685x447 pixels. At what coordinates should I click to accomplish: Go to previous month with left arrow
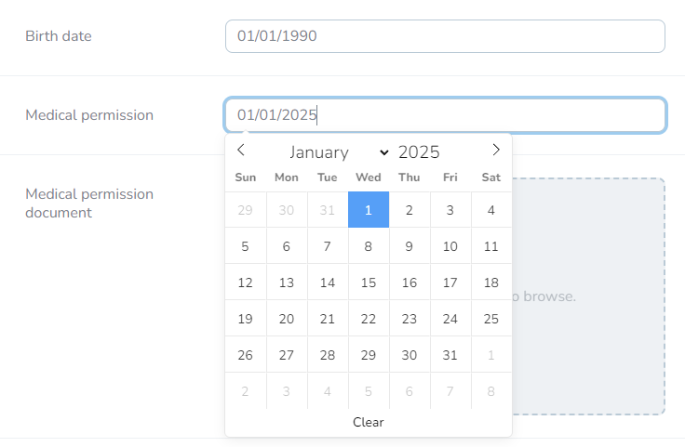coord(241,151)
